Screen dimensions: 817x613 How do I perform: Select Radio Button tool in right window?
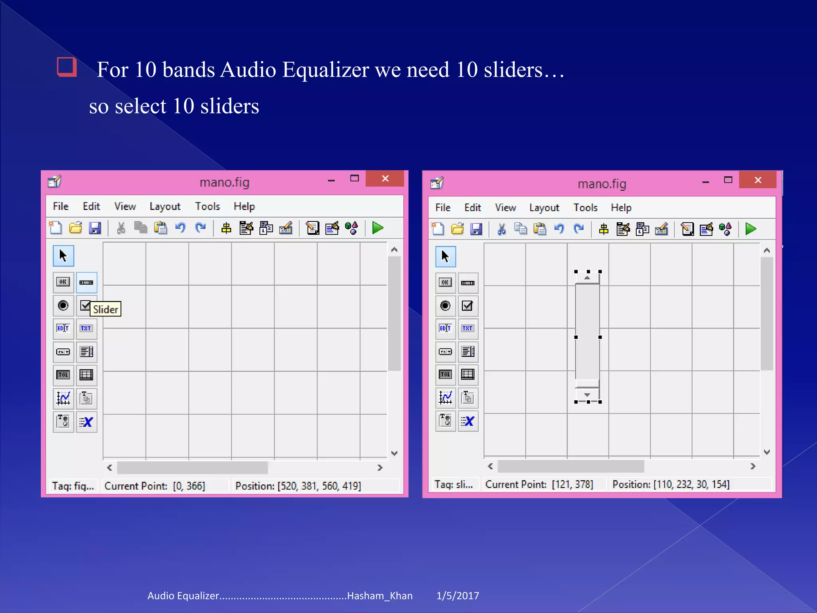[445, 306]
